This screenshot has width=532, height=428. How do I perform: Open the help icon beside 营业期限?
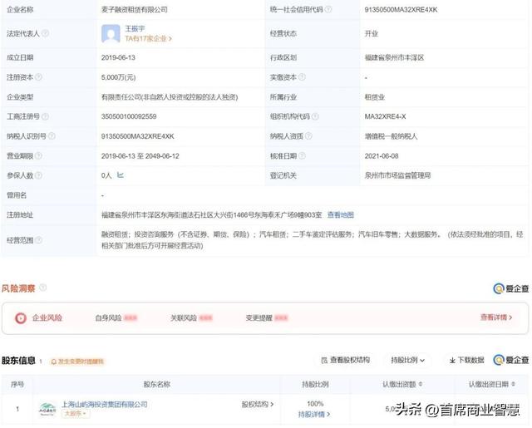39,155
